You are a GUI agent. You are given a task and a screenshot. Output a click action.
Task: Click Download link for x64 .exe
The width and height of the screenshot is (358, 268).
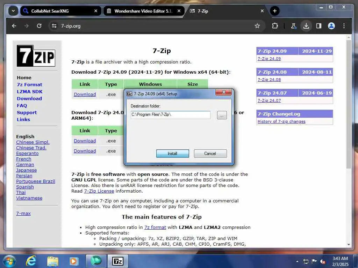(x=85, y=94)
